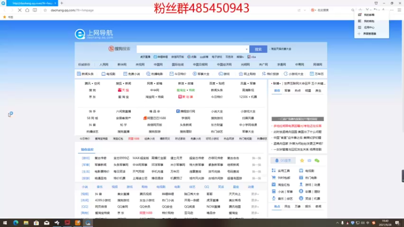Show hidden tray icons chevron
Screen dimensions: 404x227
coord(337,223)
